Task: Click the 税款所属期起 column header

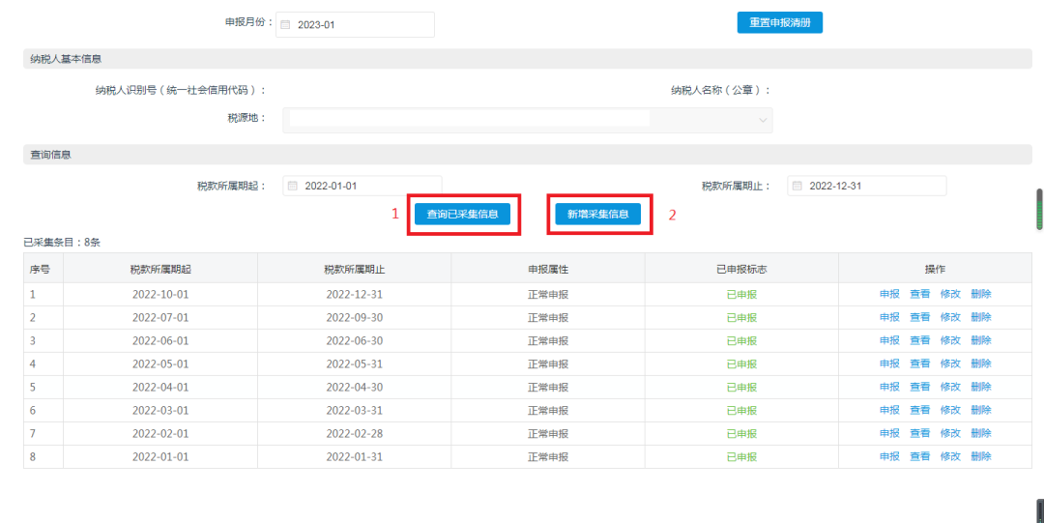Action: 160,269
